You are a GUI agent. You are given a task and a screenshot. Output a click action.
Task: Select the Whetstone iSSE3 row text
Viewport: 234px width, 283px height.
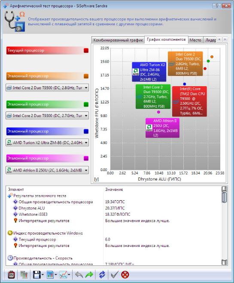pos(33,214)
